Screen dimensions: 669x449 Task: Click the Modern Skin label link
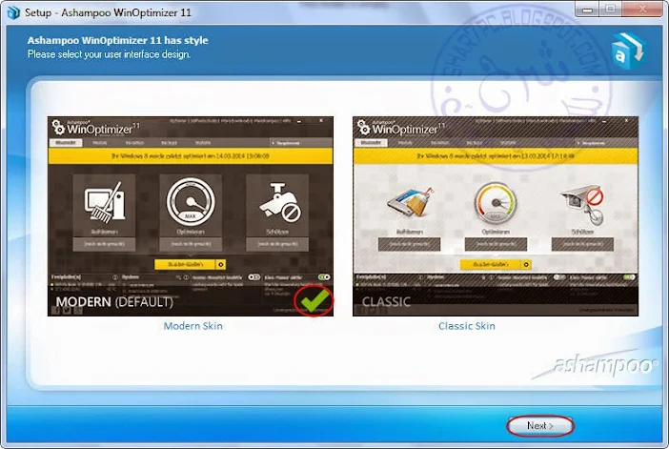tap(193, 326)
